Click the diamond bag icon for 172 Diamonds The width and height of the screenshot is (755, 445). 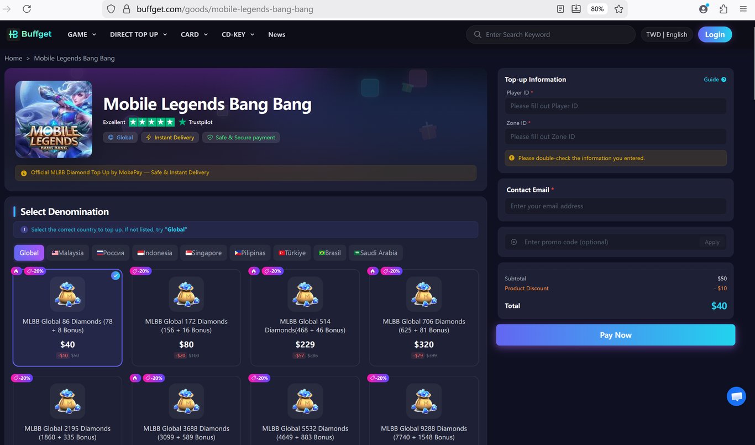[x=186, y=294]
